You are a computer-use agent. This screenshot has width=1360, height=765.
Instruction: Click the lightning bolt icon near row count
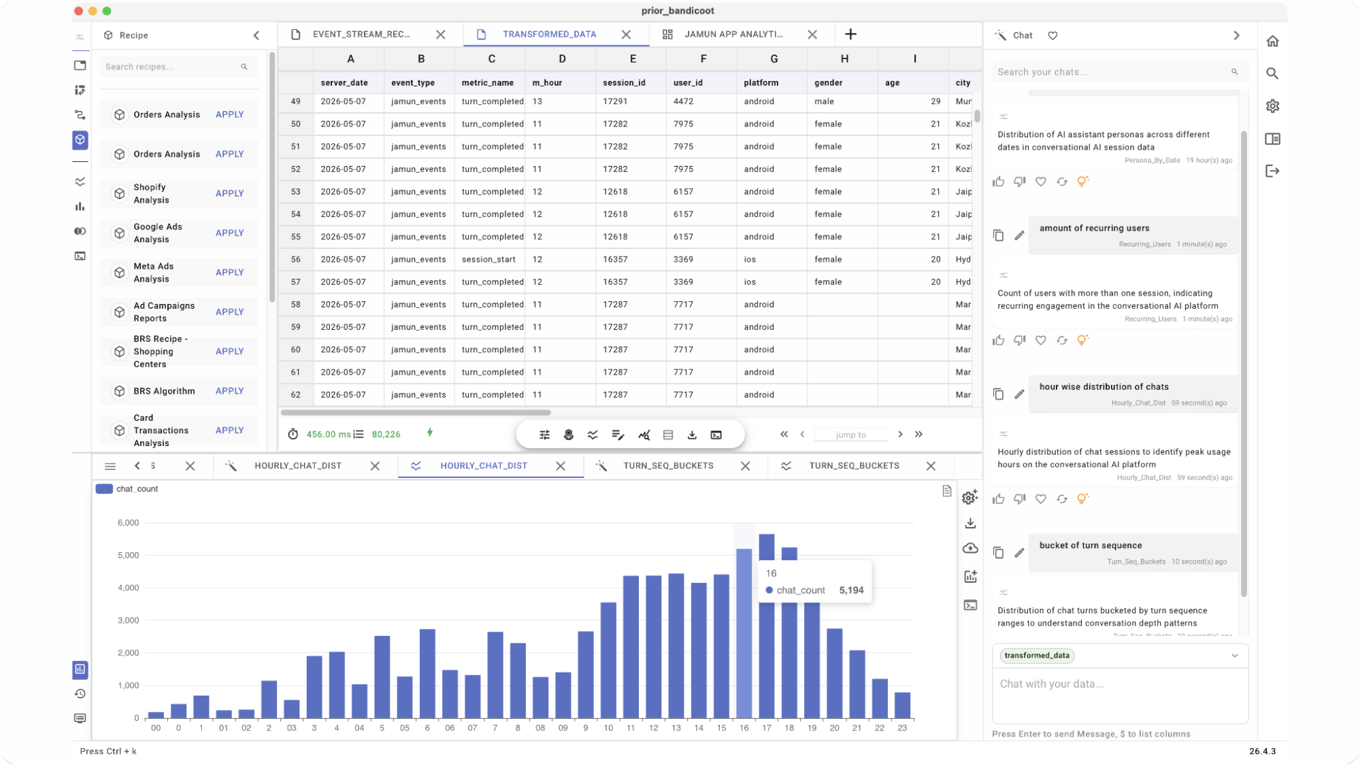(430, 432)
